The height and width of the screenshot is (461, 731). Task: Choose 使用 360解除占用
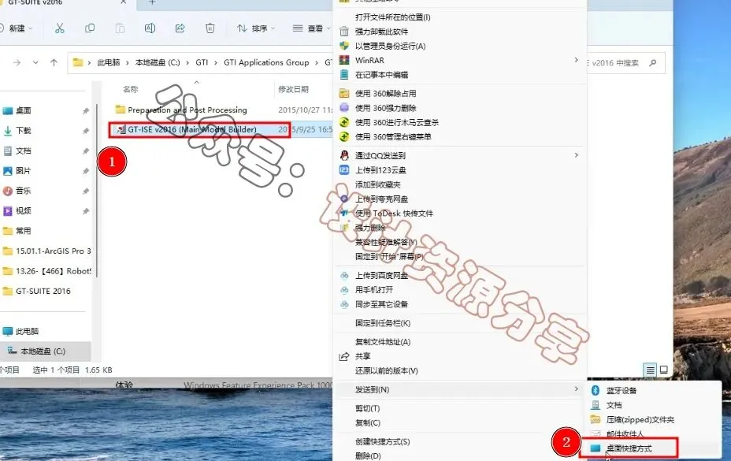[385, 93]
